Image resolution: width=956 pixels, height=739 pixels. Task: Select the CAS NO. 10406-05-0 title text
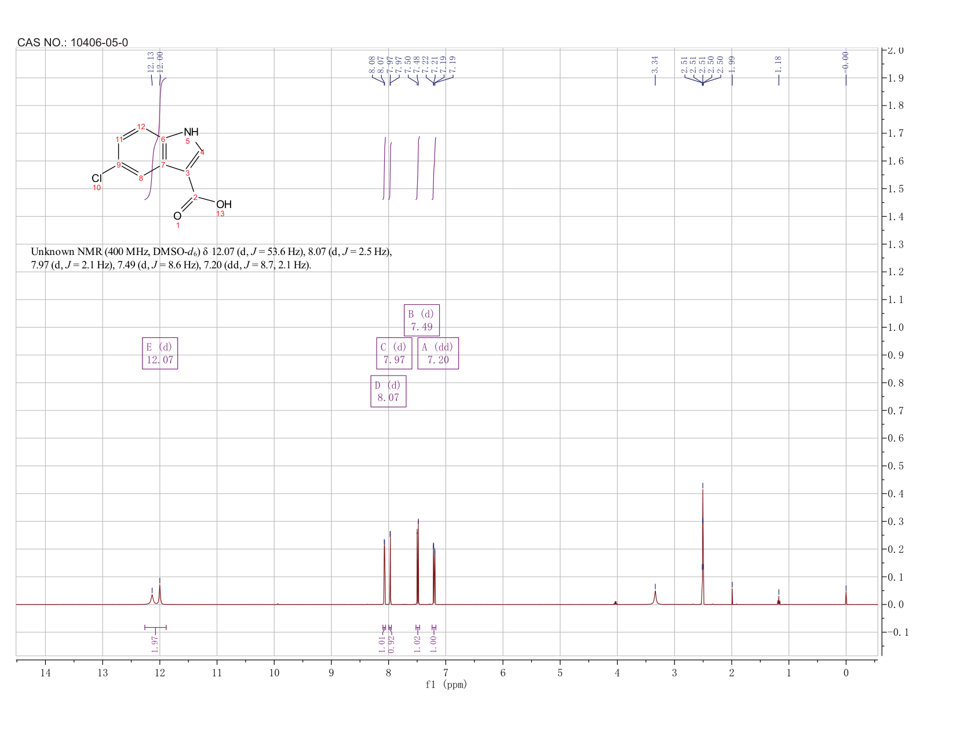[73, 42]
